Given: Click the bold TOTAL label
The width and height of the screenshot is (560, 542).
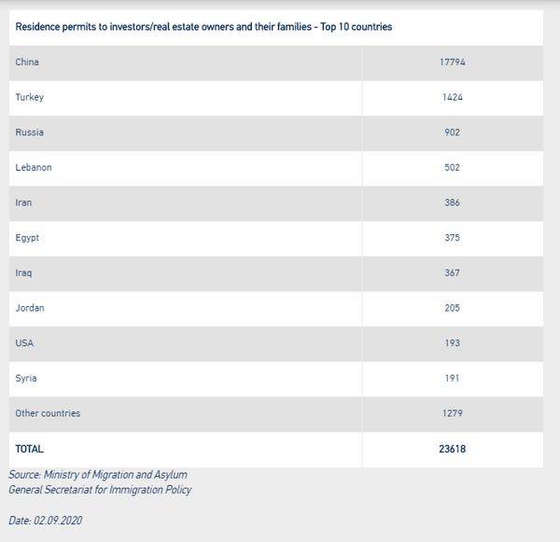Looking at the screenshot, I should click(x=29, y=449).
